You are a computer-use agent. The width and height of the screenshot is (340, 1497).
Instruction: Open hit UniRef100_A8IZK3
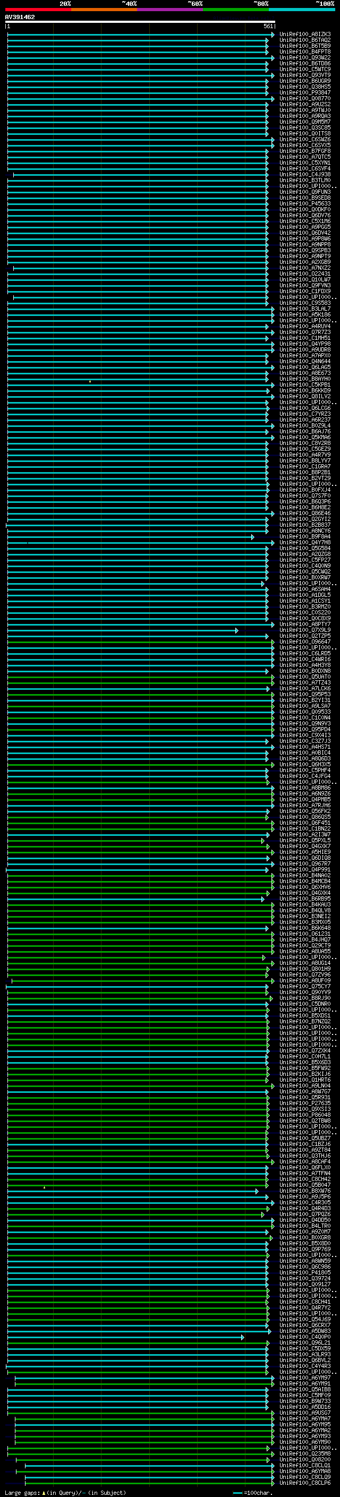305,35
